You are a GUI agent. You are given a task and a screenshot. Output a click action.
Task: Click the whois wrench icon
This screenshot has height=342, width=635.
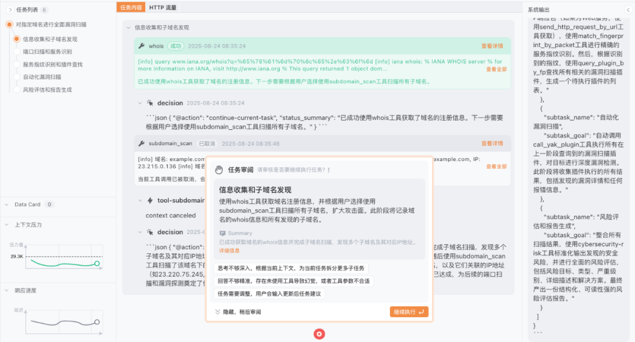[x=141, y=46]
